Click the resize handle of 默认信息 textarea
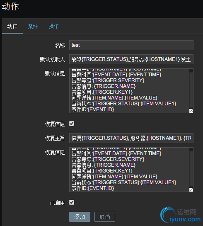Viewport: 203px width, 226px height. 191,111
